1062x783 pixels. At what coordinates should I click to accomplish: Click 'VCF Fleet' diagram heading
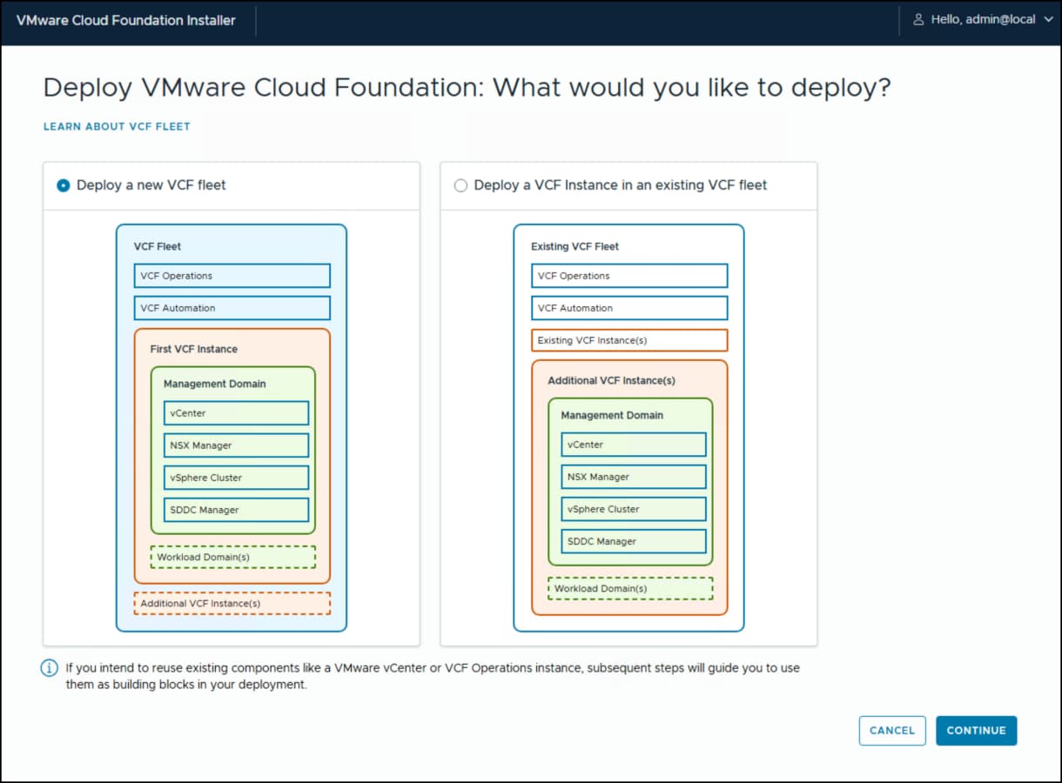coord(158,246)
